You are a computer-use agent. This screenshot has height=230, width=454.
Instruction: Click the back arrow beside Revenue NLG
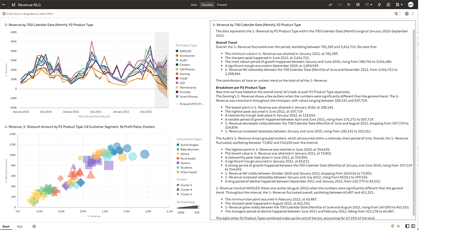tap(5, 5)
